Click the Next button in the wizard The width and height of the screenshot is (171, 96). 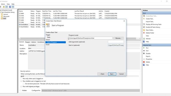(112, 74)
